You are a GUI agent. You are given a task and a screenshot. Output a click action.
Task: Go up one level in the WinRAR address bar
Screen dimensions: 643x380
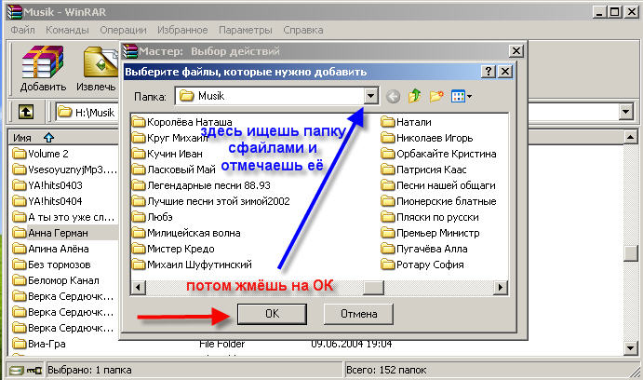(x=26, y=112)
